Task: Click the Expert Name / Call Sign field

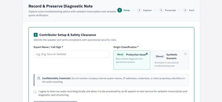Action: tap(71, 54)
